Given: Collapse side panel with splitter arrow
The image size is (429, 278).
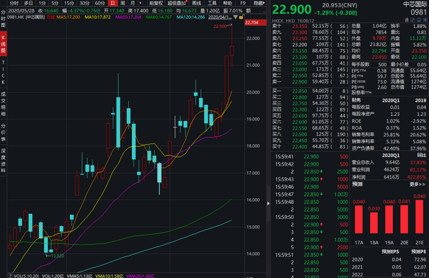Looking at the screenshot, I should [268, 203].
